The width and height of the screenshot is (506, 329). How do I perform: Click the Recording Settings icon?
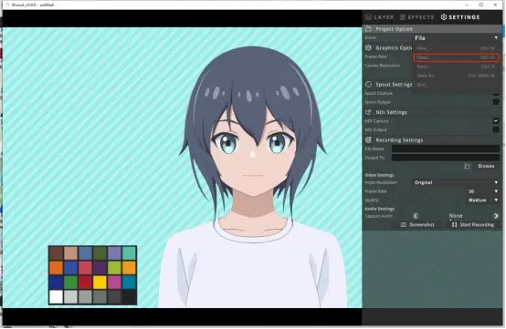[x=368, y=140]
